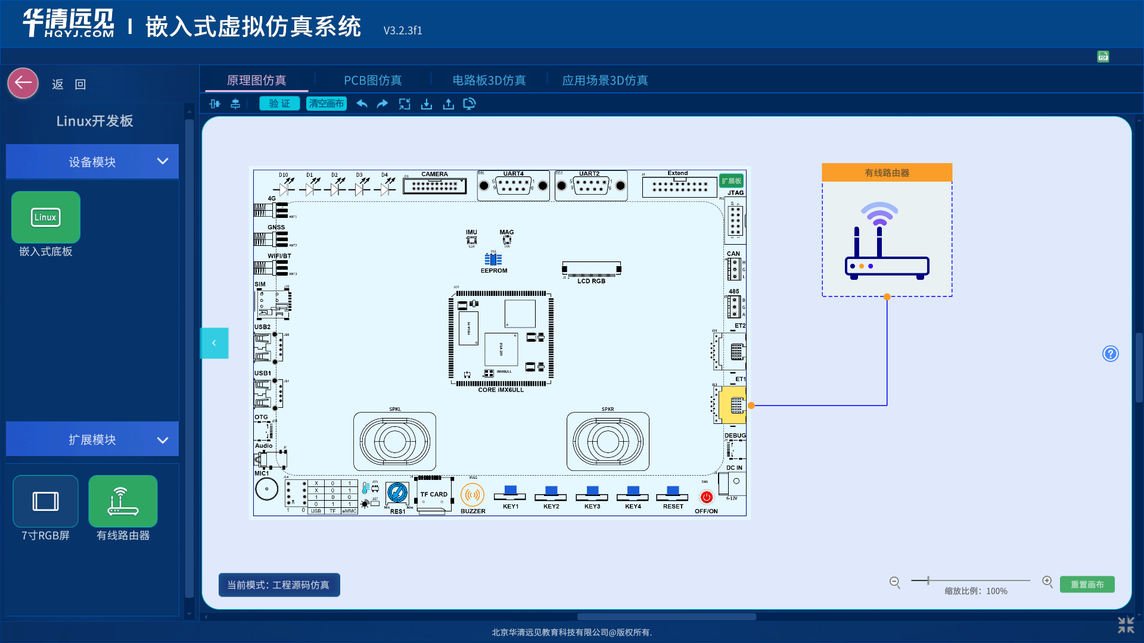
Task: Switch to the PCB图仿真 tab
Action: (x=373, y=80)
